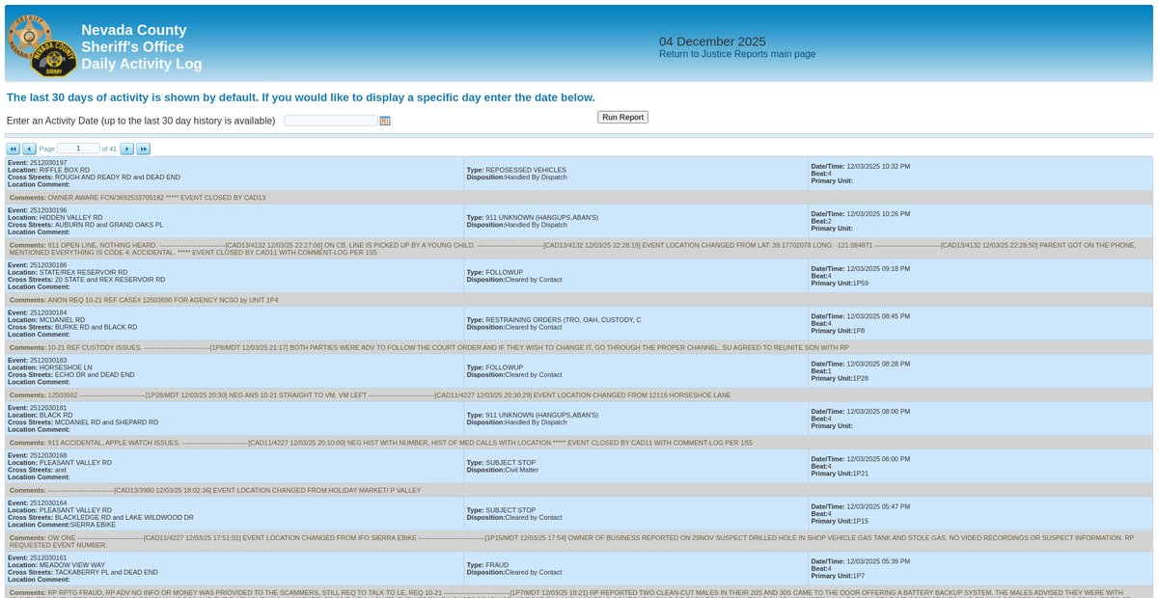
Task: Go to previous page of results
Action: [29, 149]
